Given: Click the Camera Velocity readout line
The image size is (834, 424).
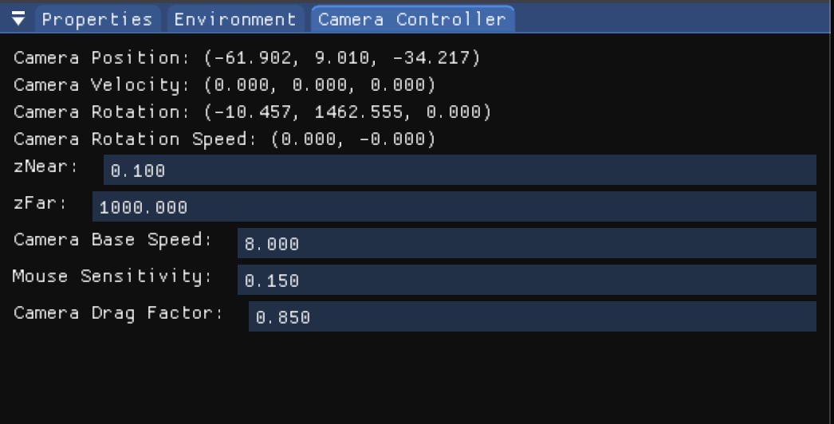Looking at the screenshot, I should [225, 85].
